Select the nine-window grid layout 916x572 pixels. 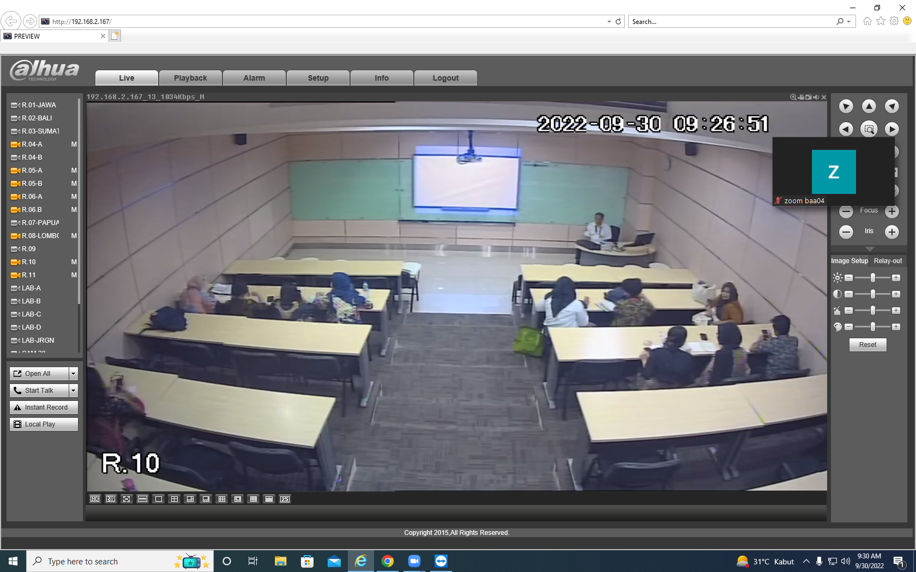(222, 499)
